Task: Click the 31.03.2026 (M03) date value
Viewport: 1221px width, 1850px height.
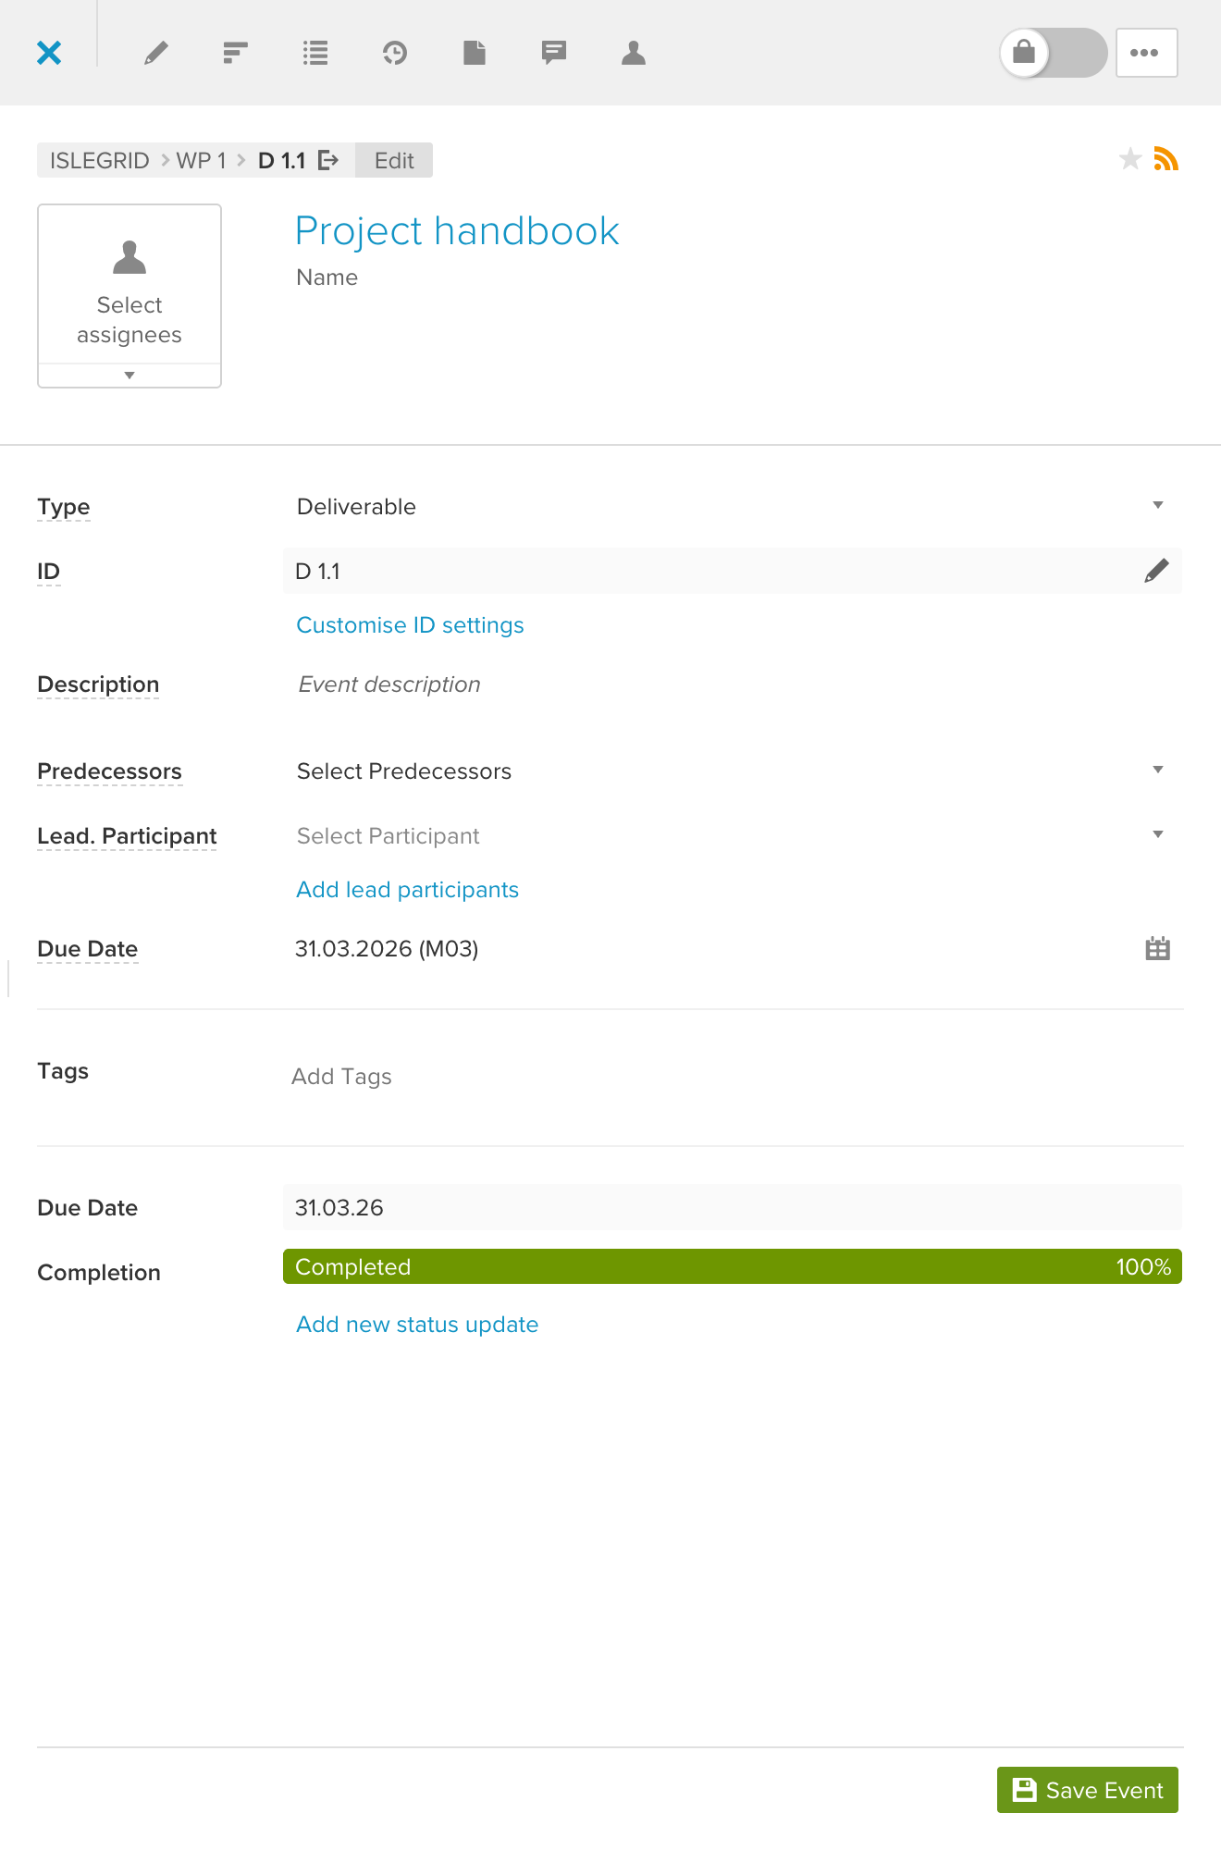Action: pos(387,949)
